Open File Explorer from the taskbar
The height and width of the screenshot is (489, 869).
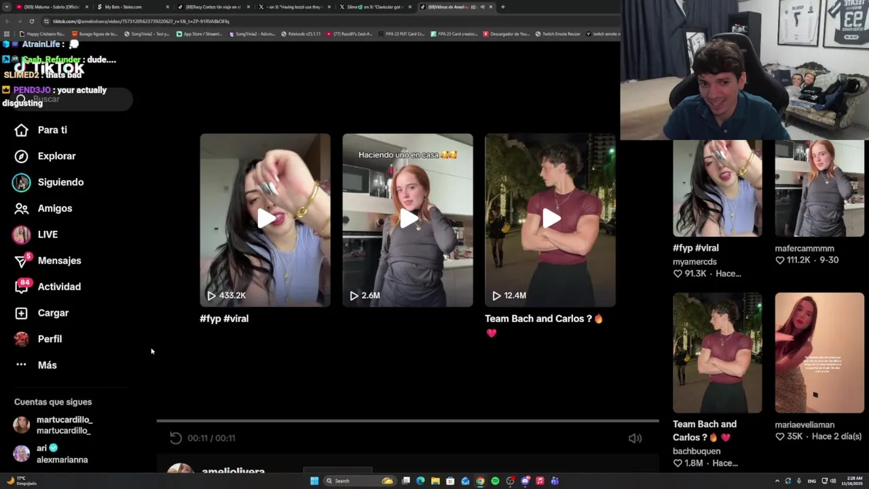[x=435, y=481]
